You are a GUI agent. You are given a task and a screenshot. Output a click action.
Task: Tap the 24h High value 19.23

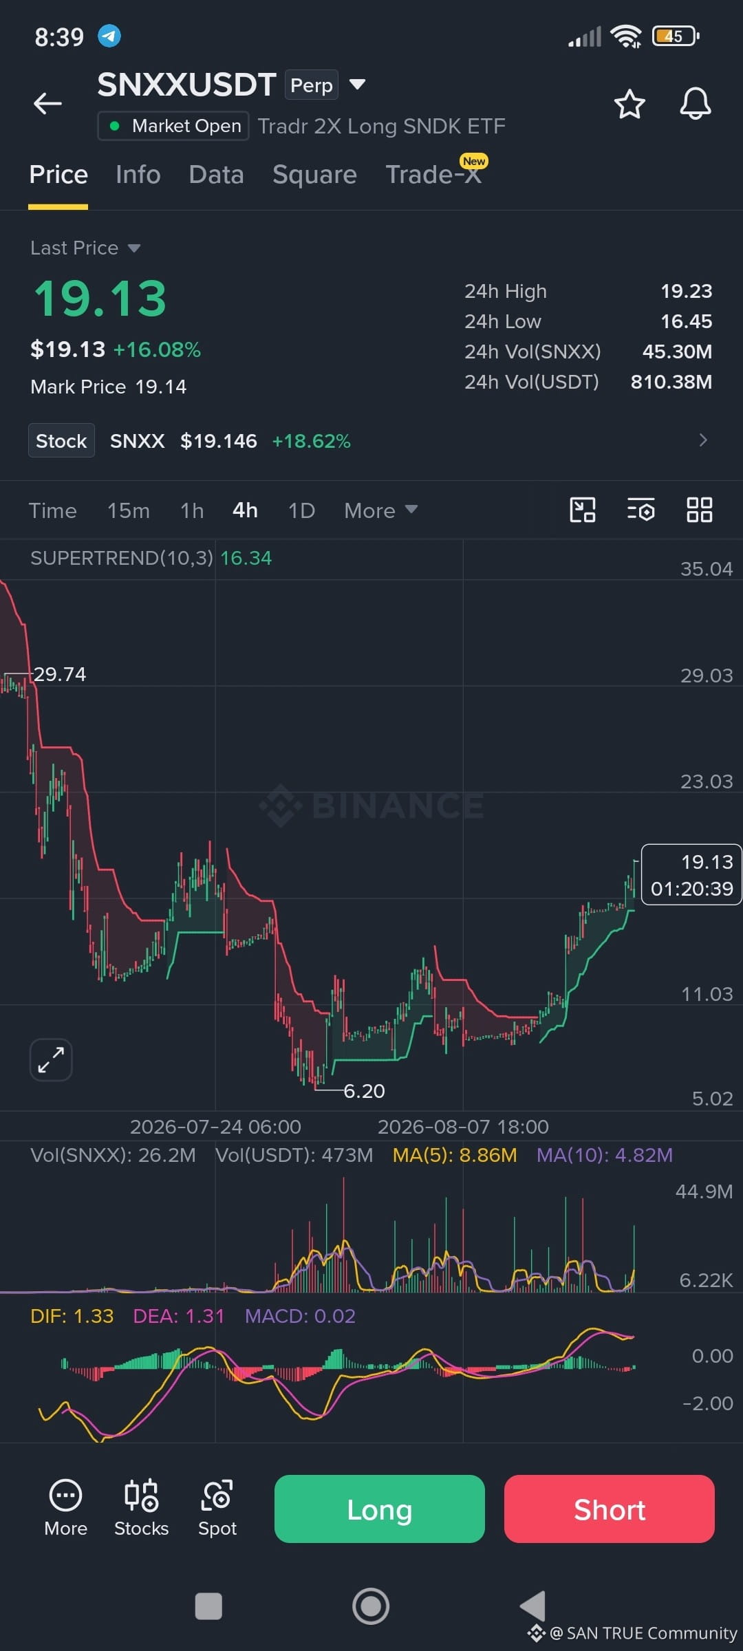(x=686, y=292)
